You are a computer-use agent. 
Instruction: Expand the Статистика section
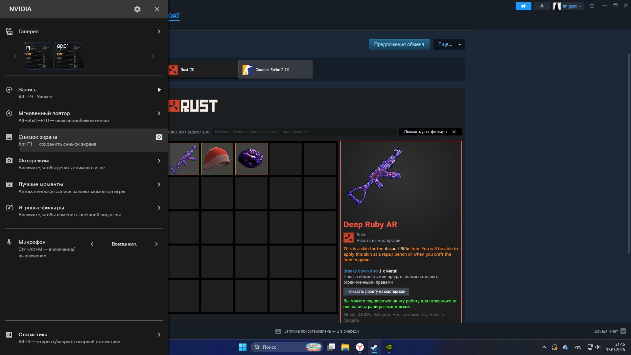[159, 335]
